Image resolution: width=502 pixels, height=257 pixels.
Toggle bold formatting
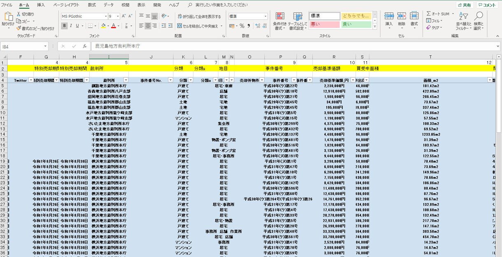point(65,25)
